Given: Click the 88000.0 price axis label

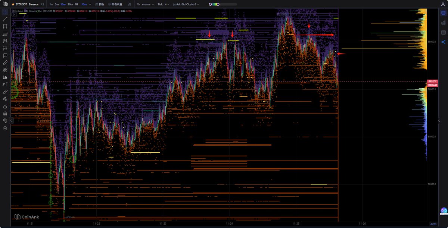Looking at the screenshot, I should coord(432,42).
